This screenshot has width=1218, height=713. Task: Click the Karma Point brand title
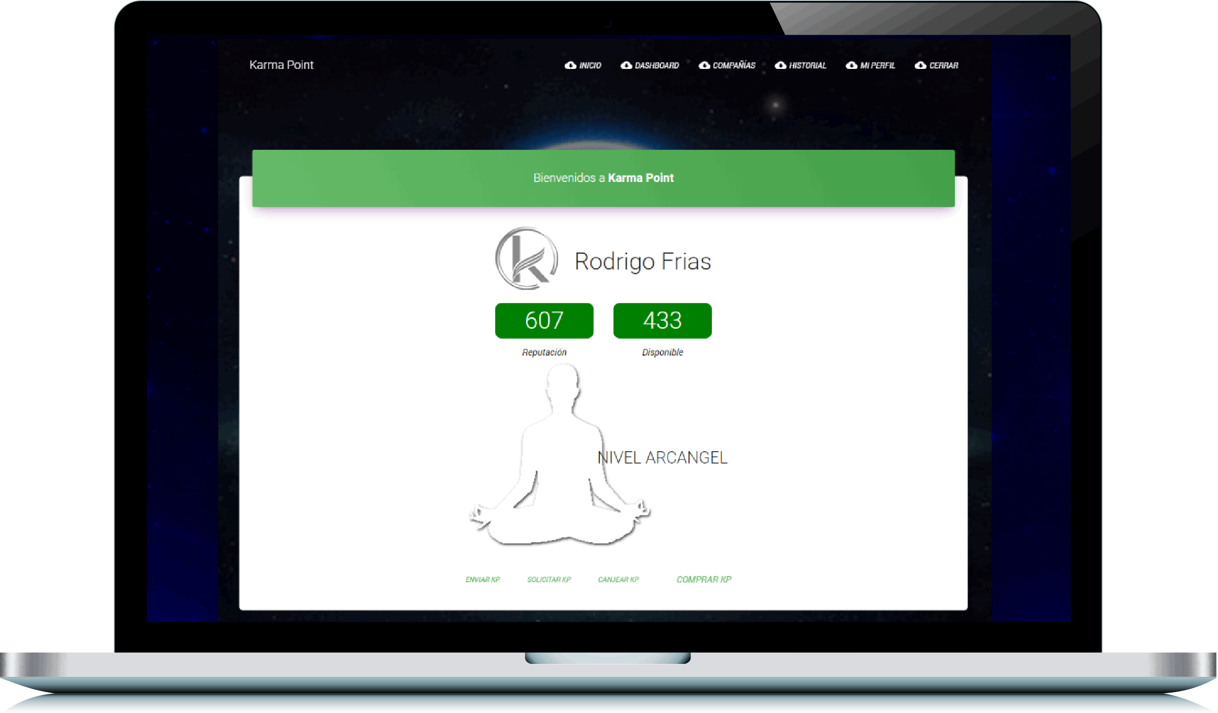281,65
